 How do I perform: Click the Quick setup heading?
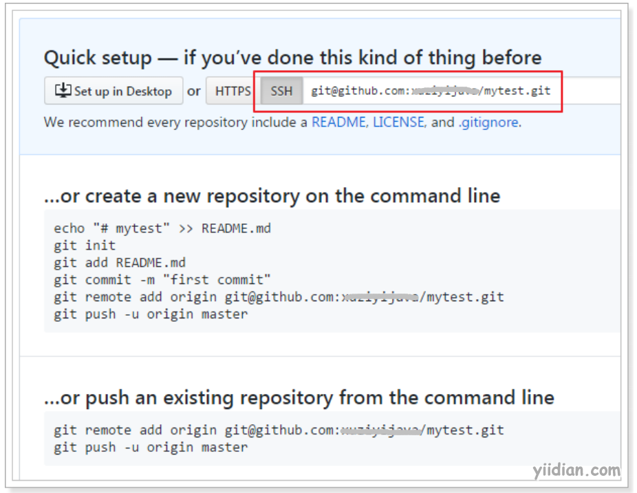click(x=292, y=58)
